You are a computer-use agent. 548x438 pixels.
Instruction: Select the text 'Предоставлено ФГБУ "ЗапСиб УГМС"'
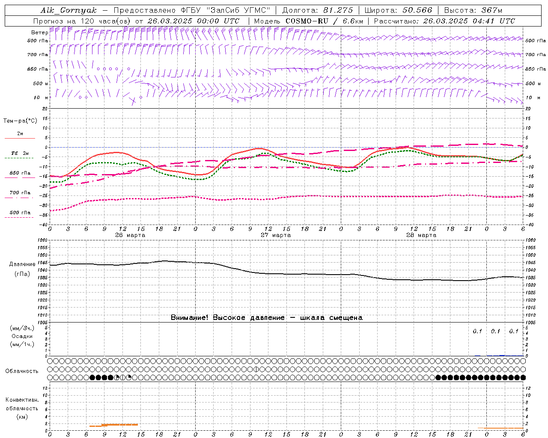point(192,10)
